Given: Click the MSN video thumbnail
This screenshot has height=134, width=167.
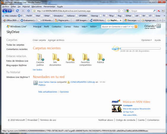Looking at the screenshot, I should (117, 109).
